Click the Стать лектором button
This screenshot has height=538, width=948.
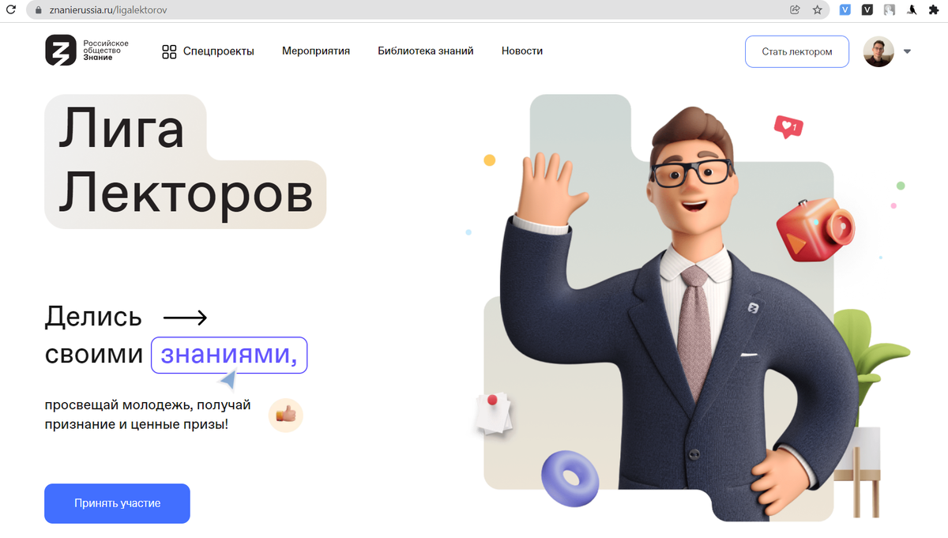click(797, 51)
